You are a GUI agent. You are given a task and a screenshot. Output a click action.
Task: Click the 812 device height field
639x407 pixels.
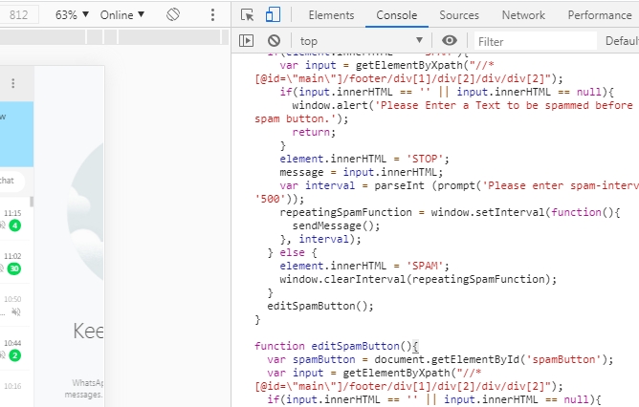click(x=19, y=15)
